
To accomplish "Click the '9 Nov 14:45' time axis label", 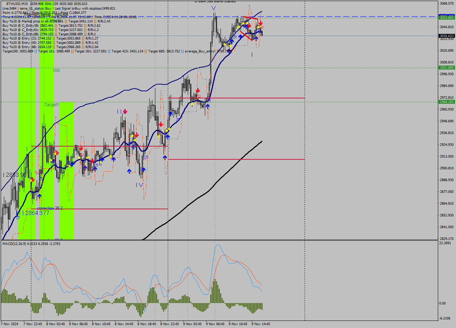I will tap(261, 324).
